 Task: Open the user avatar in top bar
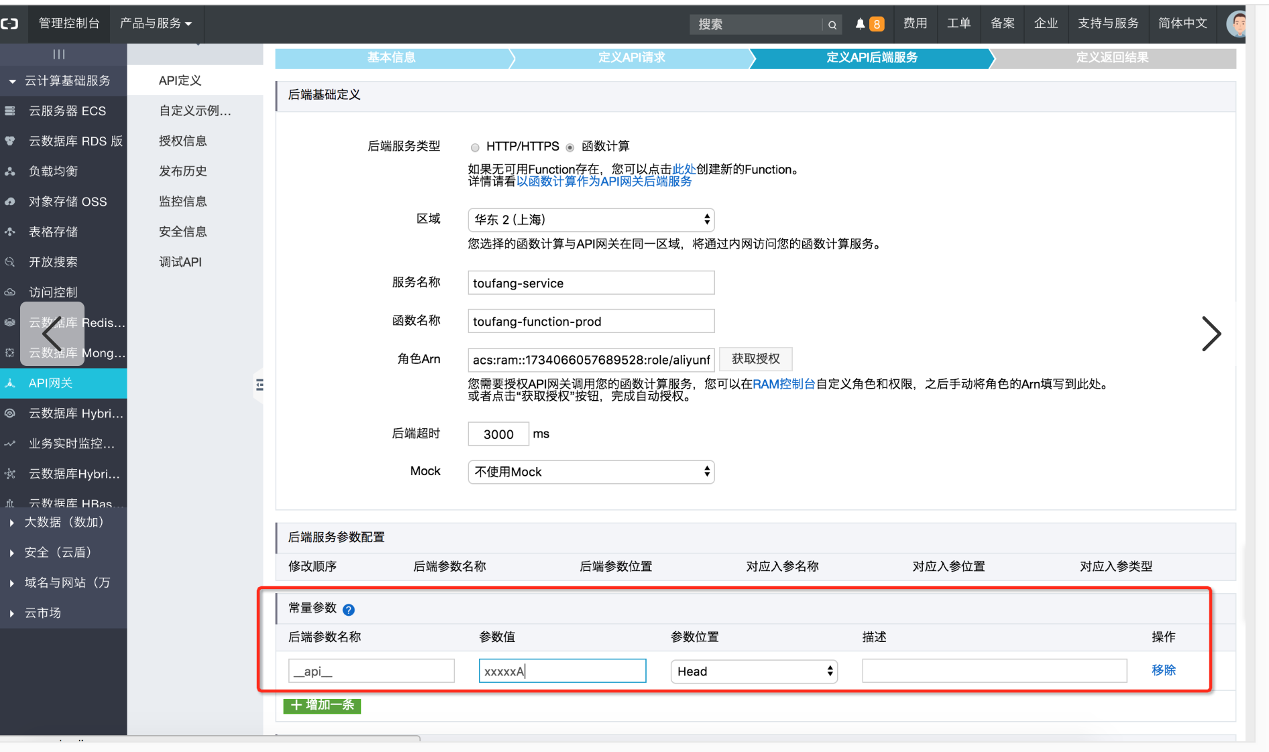pos(1236,24)
